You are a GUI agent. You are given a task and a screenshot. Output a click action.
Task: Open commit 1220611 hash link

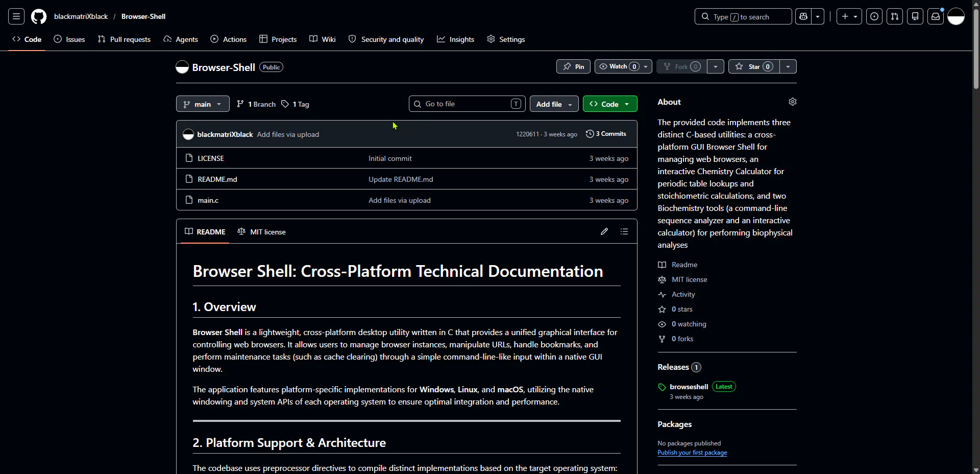pyautogui.click(x=527, y=134)
